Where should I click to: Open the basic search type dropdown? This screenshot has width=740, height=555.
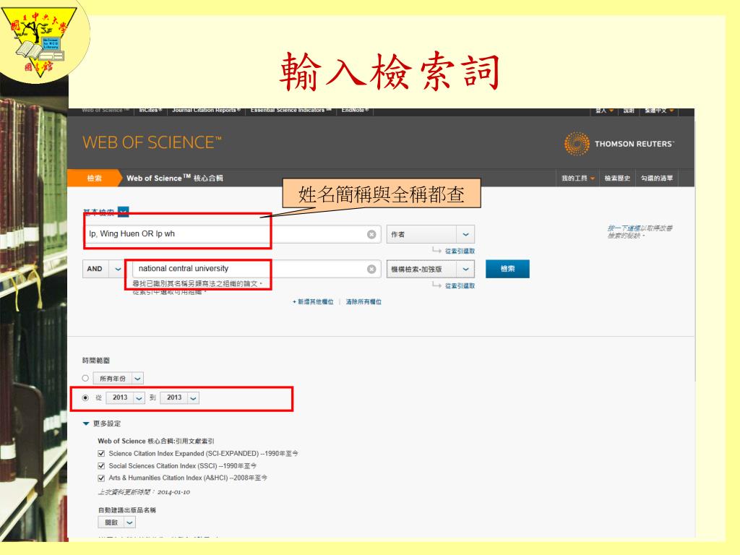click(x=123, y=212)
